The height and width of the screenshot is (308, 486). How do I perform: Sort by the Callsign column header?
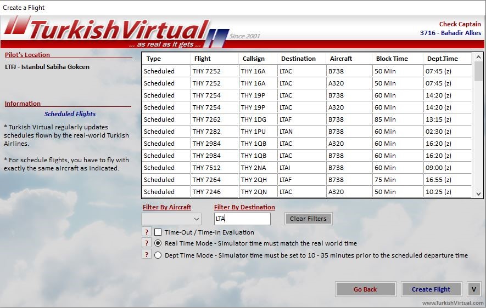coord(258,59)
